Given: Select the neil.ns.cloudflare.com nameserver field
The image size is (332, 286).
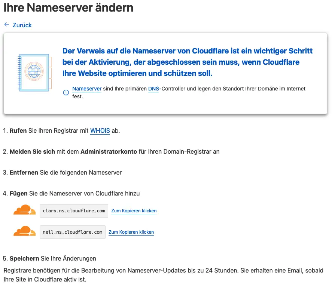Looking at the screenshot, I should 73,232.
